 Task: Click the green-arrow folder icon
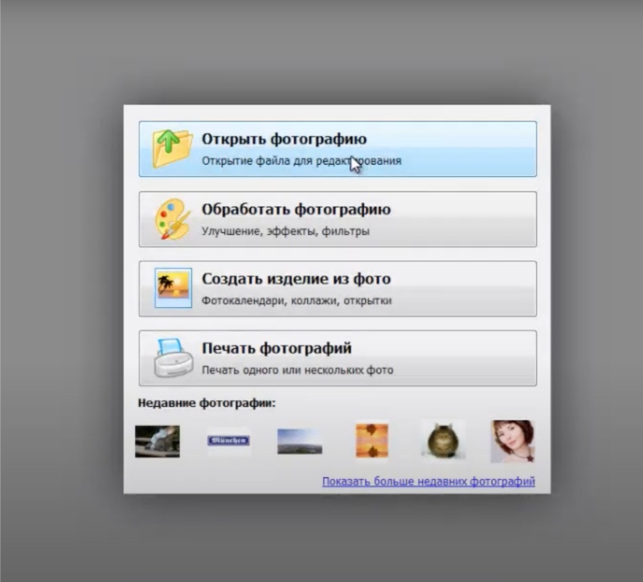tap(172, 148)
